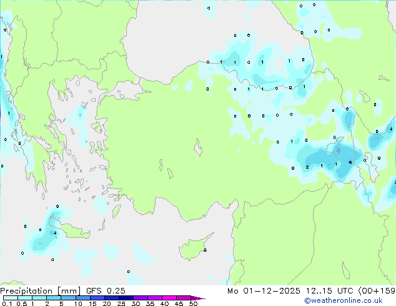Click the value 2 west of Crete
The height and width of the screenshot is (306, 396).
[x=55, y=233]
